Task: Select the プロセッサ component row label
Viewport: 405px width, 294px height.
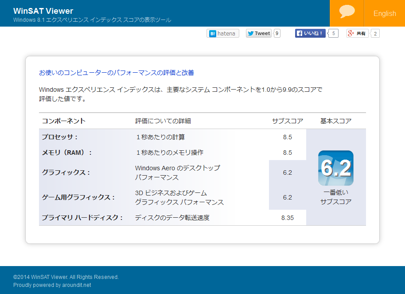Action: pos(60,137)
